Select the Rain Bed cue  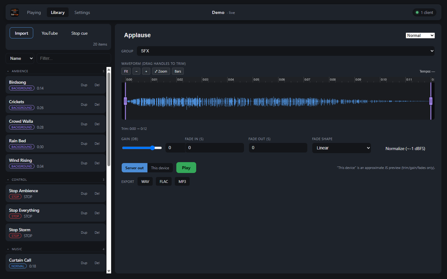[56, 144]
